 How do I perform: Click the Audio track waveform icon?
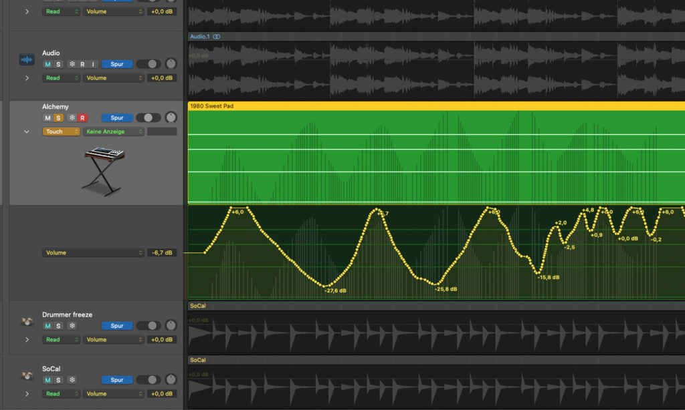27,59
